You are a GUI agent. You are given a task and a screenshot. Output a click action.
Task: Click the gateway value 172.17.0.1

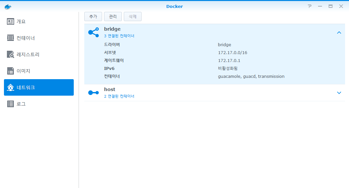[x=229, y=61]
